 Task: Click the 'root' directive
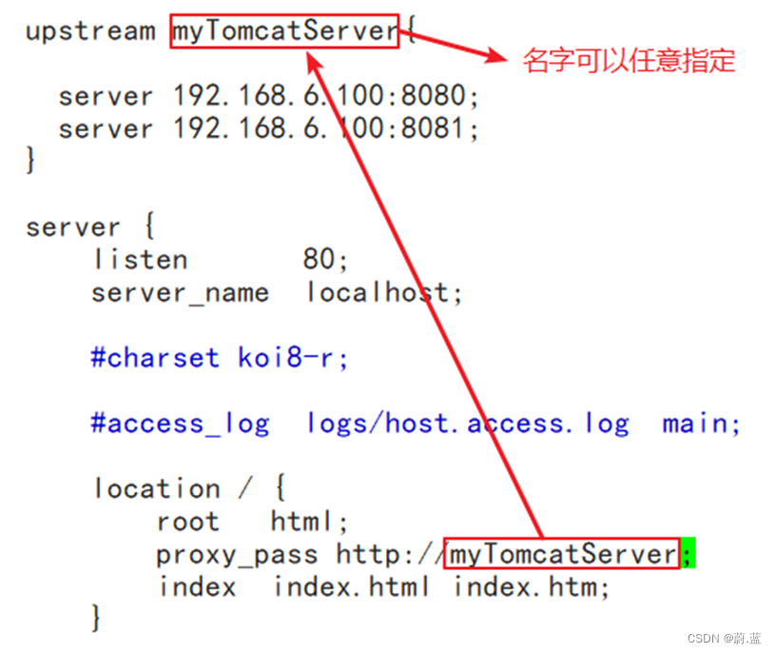tap(188, 523)
